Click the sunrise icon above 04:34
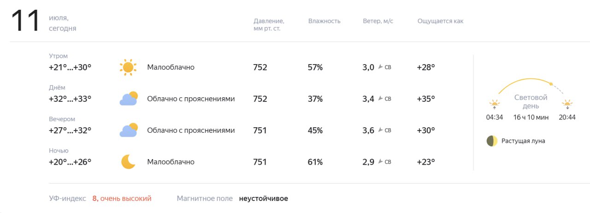This screenshot has height=213, width=590. click(x=495, y=104)
